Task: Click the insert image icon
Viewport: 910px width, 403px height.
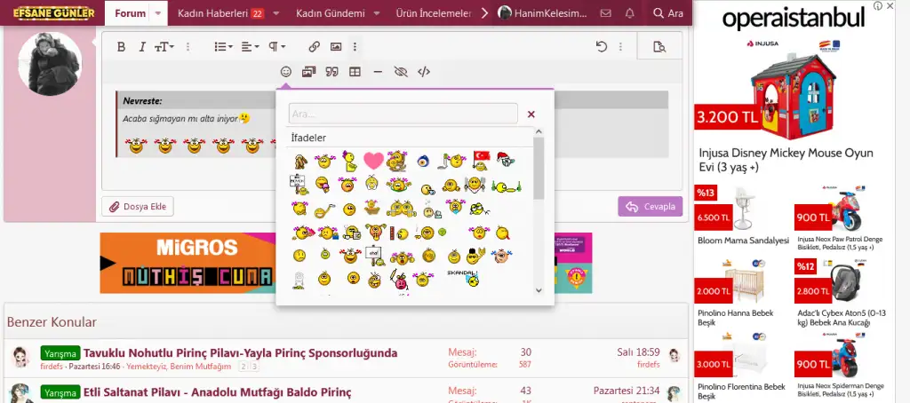Action: (x=336, y=47)
